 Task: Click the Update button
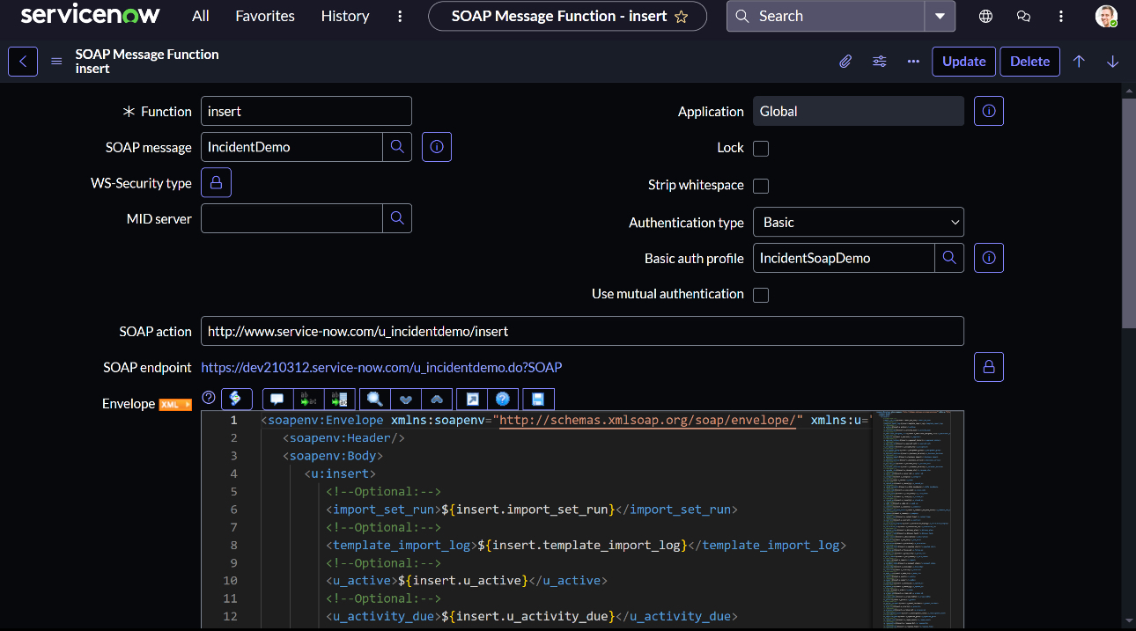click(x=963, y=62)
